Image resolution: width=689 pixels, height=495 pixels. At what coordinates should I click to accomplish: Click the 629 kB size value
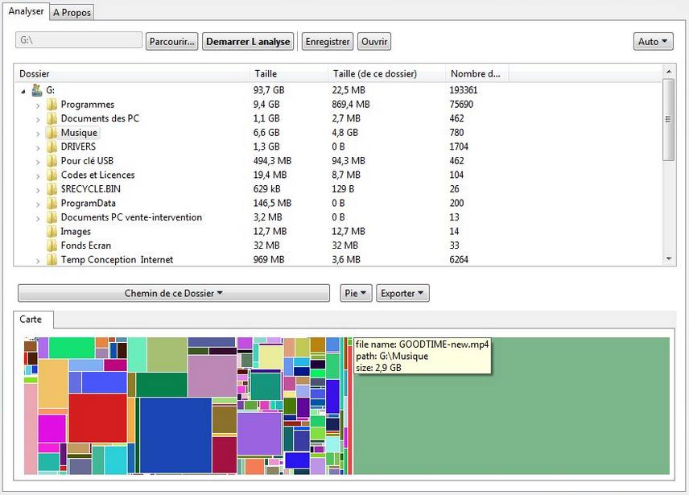(266, 189)
